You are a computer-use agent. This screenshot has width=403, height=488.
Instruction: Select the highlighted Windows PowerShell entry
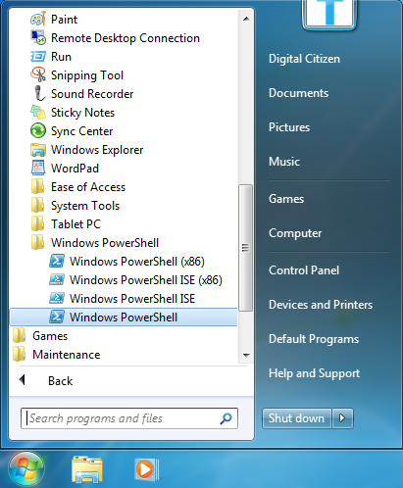click(124, 317)
